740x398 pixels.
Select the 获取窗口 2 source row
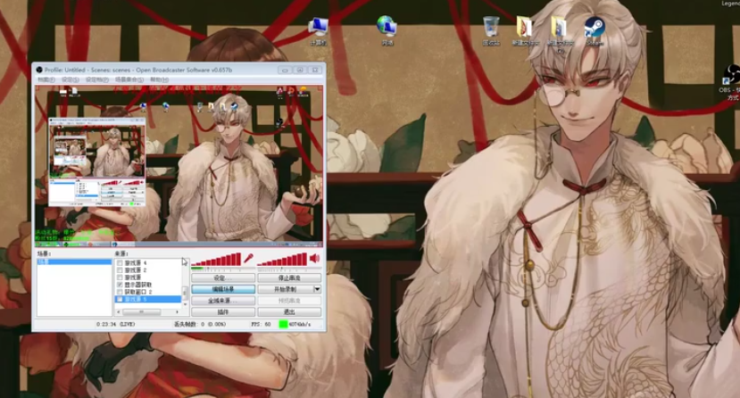pyautogui.click(x=148, y=292)
